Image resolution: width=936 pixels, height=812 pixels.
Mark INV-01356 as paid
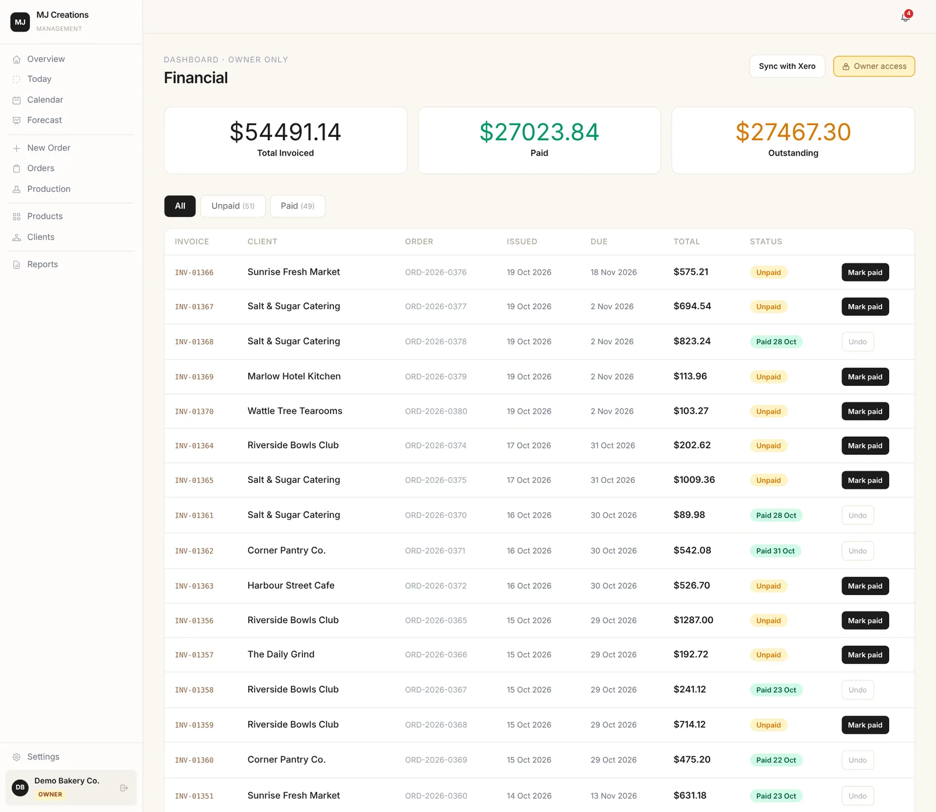point(865,620)
